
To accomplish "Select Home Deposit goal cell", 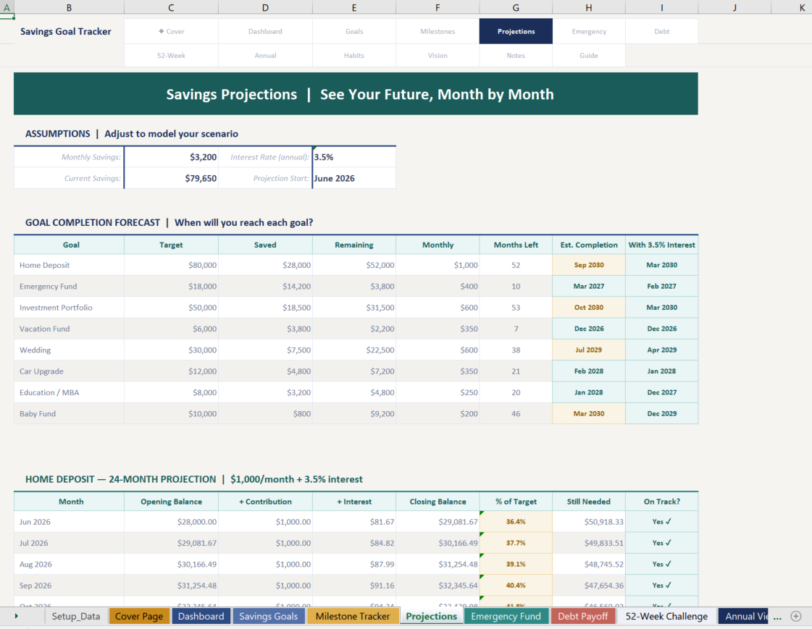I will [69, 265].
